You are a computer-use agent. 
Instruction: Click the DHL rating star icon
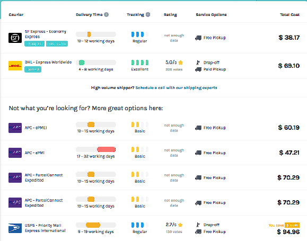[x=180, y=63]
